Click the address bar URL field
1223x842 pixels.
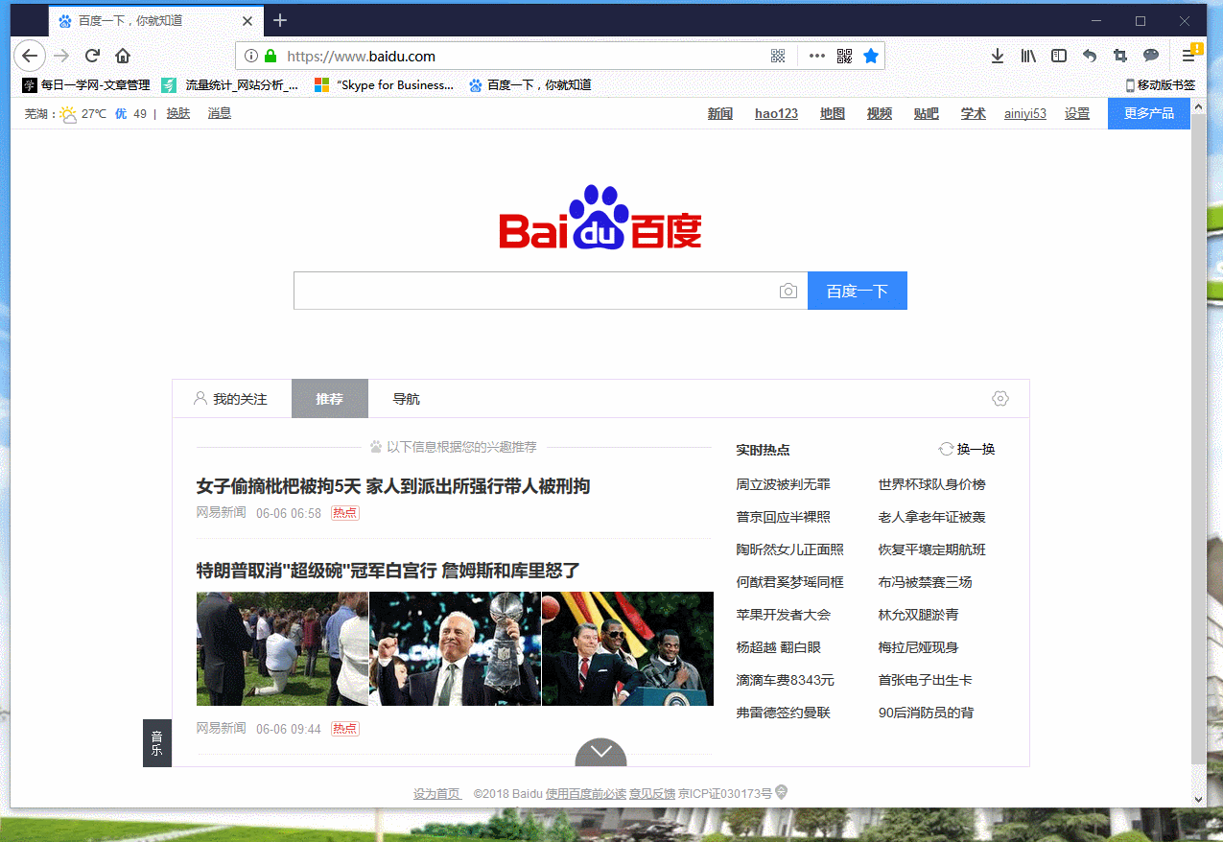point(523,57)
